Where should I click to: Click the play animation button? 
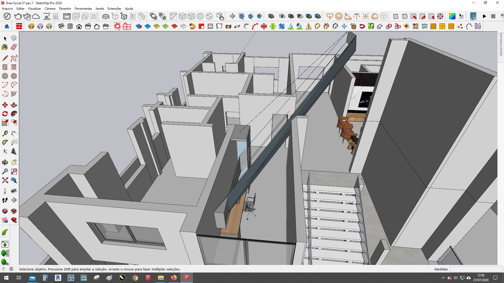(484, 16)
